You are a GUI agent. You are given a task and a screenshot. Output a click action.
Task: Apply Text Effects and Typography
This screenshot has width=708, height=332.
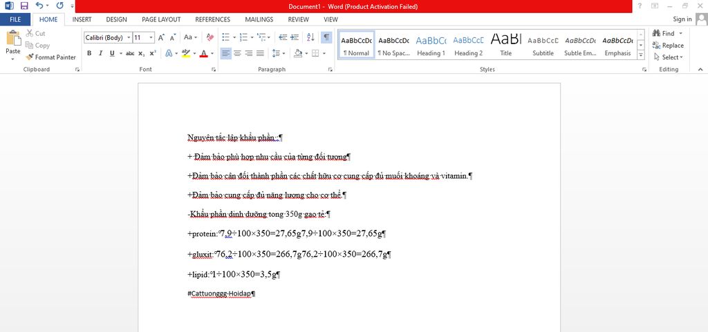coord(169,53)
